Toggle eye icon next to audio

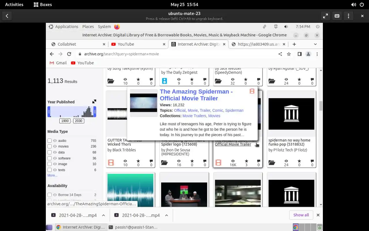tap(55, 141)
